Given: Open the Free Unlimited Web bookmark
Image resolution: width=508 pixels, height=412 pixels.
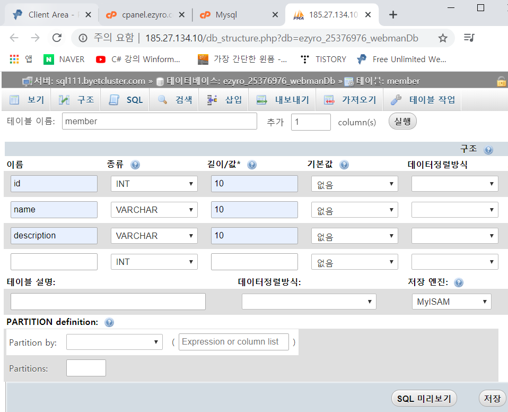Looking at the screenshot, I should click(x=402, y=59).
